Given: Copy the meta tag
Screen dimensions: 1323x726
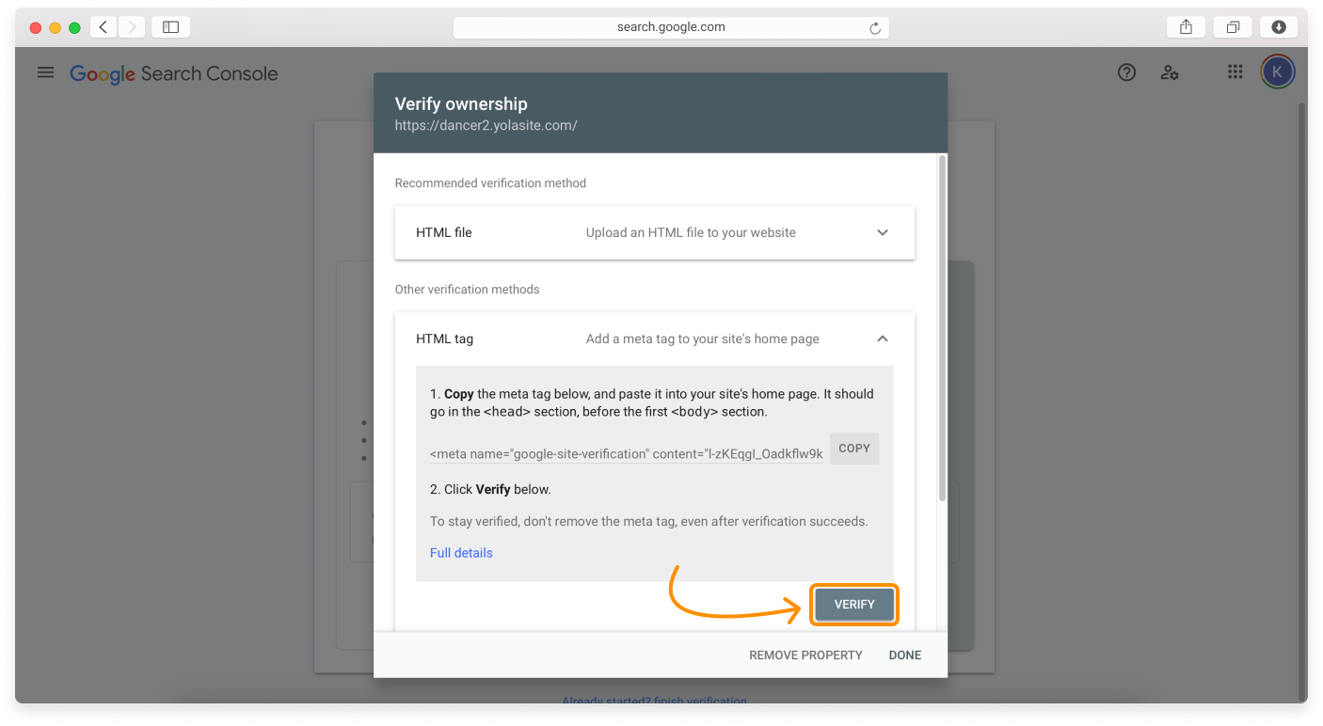Looking at the screenshot, I should point(853,449).
